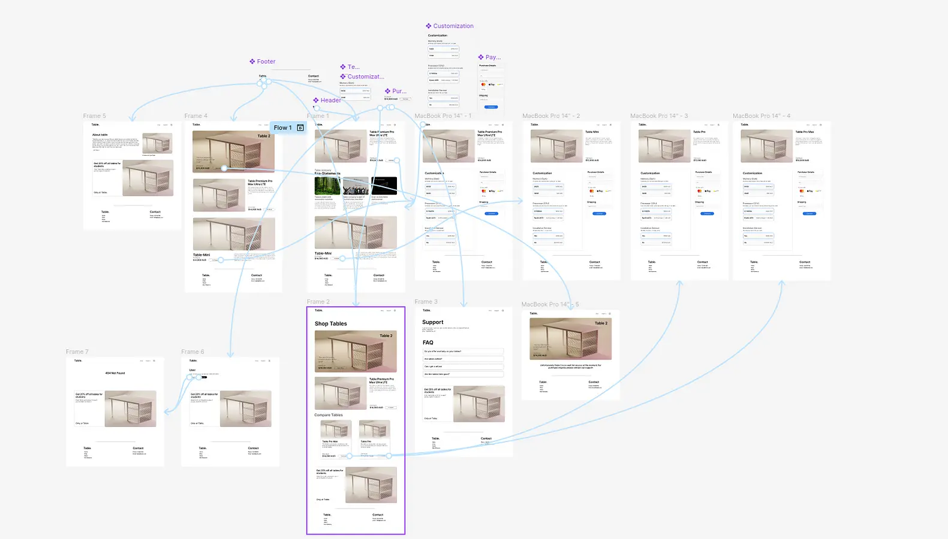Select the 'Frame 4' frame label
This screenshot has width=948, height=539.
point(196,116)
